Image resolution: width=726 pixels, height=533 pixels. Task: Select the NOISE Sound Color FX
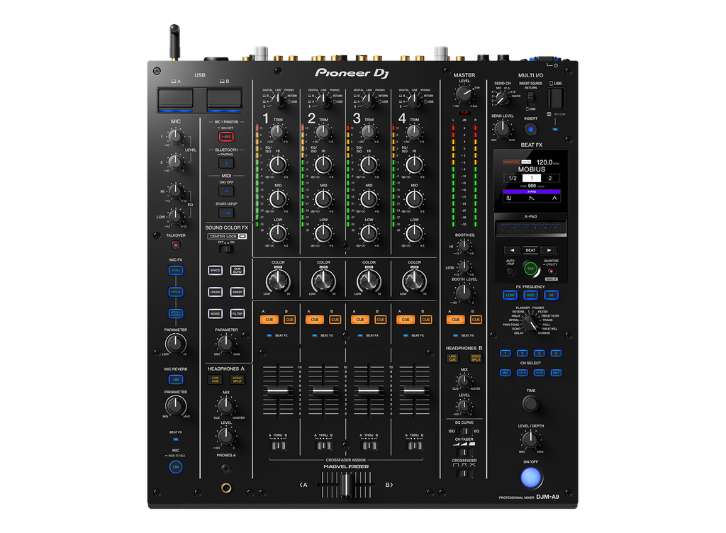click(x=216, y=313)
